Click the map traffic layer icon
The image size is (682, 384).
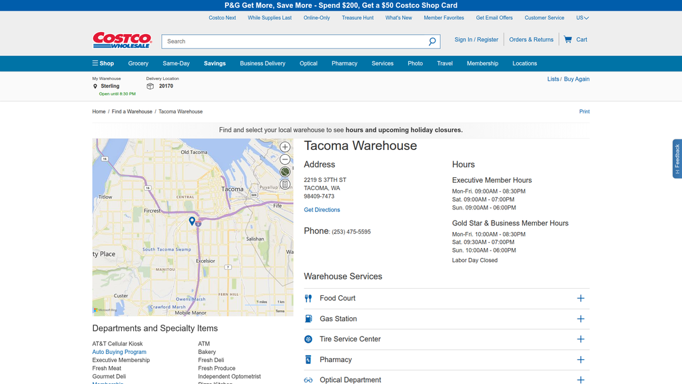click(285, 184)
